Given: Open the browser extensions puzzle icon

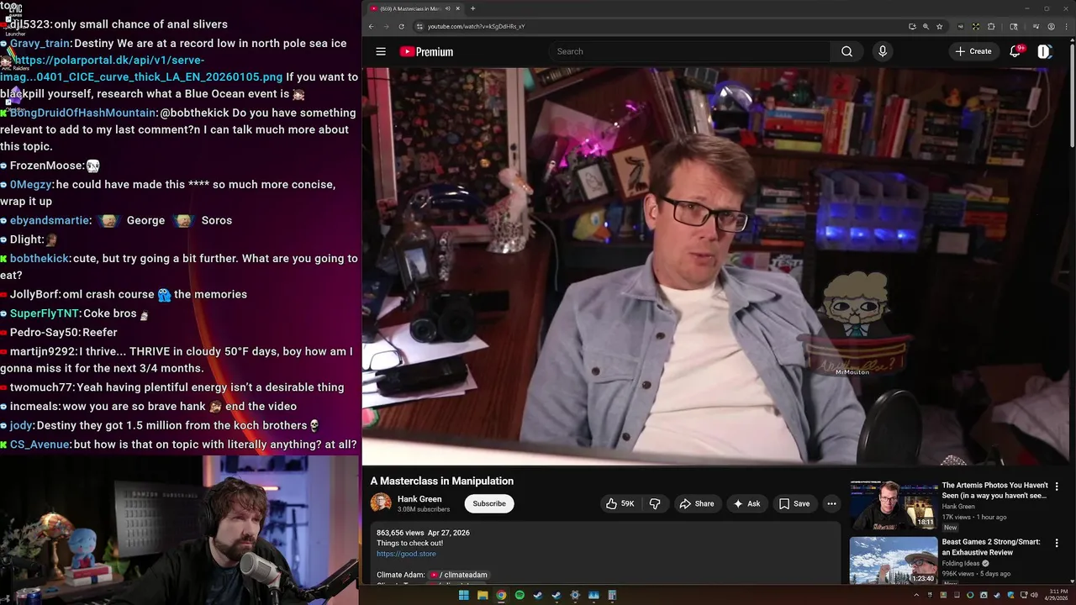Looking at the screenshot, I should click(991, 26).
